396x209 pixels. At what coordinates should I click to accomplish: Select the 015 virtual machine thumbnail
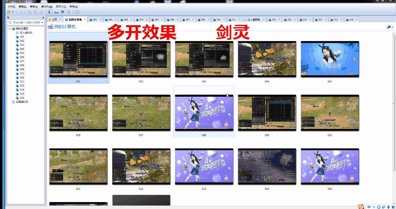(330, 166)
